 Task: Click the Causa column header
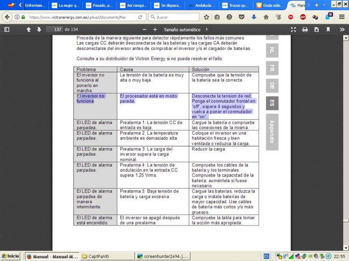[153, 69]
